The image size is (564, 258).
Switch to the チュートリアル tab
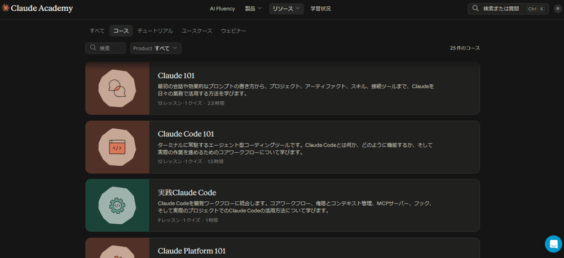(155, 31)
